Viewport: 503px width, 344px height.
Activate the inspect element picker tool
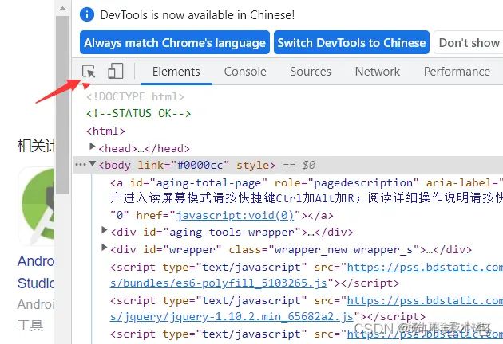[89, 71]
